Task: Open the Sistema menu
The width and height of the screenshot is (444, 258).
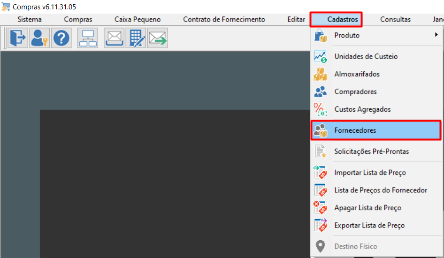Action: click(x=30, y=20)
